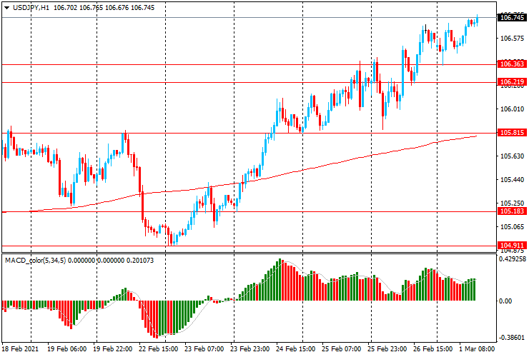
Task: Click the USDJPY,H1 symbol title
Action: click(x=31, y=7)
